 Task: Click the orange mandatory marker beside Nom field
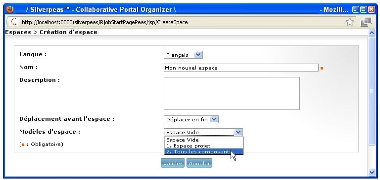(x=322, y=69)
